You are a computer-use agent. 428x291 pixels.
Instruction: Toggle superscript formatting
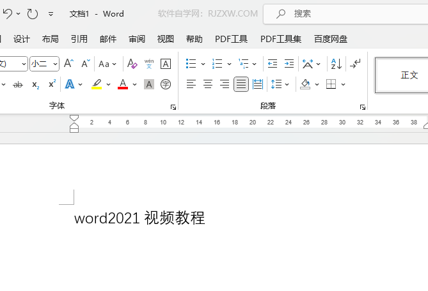[x=52, y=84]
